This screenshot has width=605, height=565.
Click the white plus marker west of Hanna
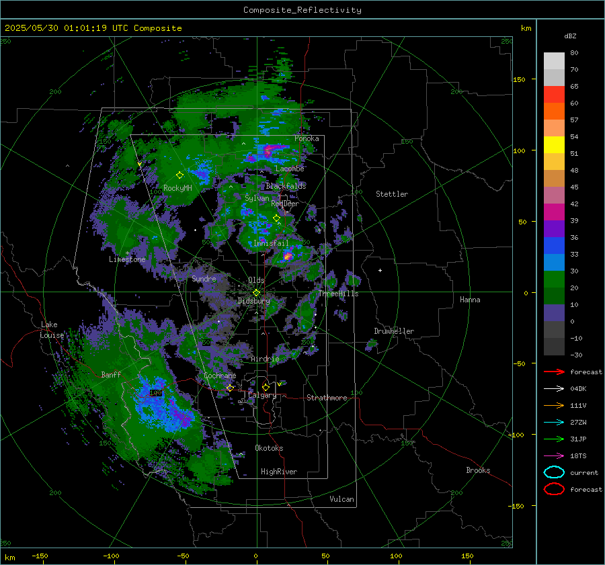click(x=380, y=270)
